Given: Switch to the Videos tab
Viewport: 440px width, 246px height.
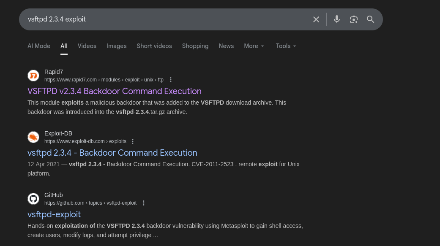Looking at the screenshot, I should click(x=87, y=46).
